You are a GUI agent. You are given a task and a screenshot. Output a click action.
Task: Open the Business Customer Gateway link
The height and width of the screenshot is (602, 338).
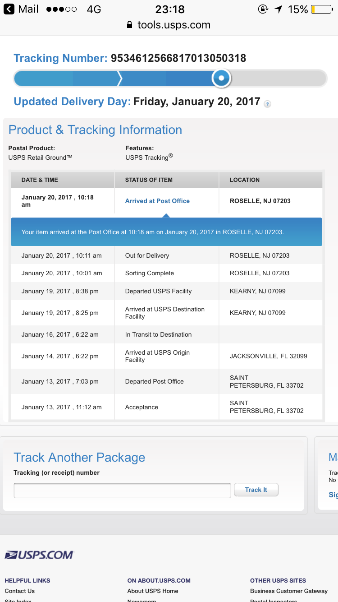[289, 591]
